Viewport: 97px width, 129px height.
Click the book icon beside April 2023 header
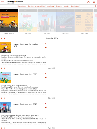(2, 128)
